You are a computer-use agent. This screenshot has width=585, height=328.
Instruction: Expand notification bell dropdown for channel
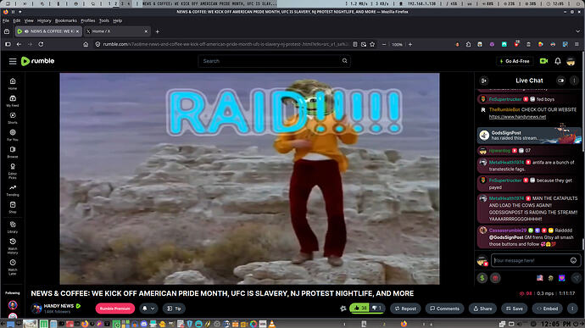coord(148,309)
